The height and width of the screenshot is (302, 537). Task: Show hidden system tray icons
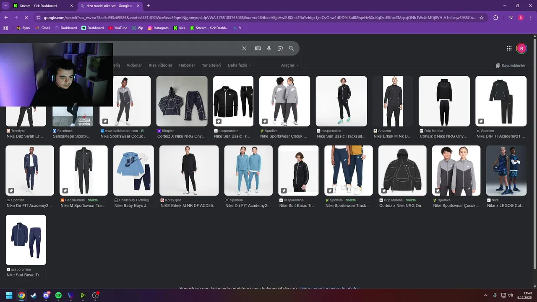click(x=486, y=295)
